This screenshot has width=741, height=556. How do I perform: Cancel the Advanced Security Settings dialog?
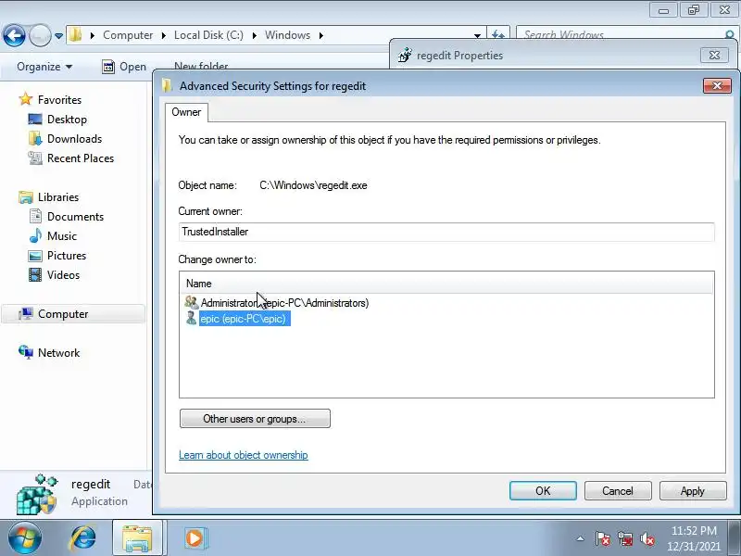pos(618,491)
